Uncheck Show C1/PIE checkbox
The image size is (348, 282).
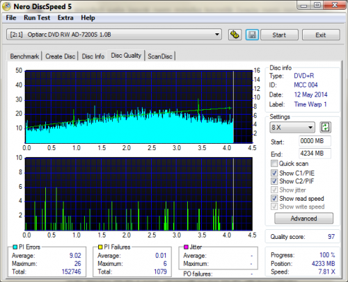point(274,173)
